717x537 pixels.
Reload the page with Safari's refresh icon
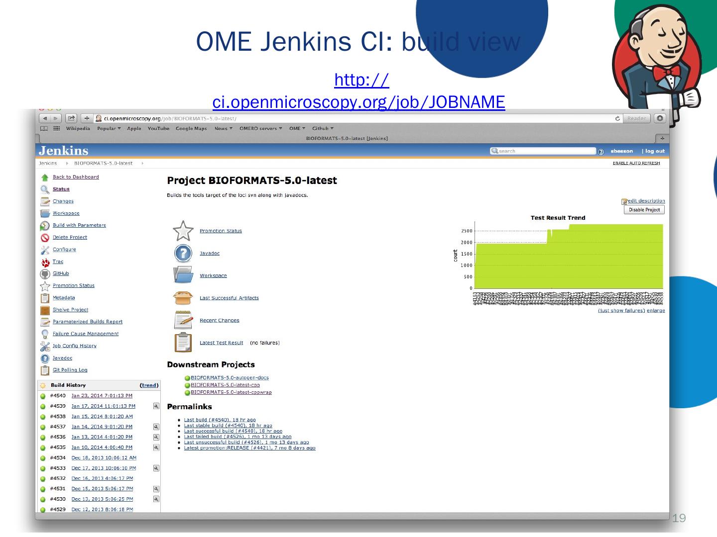pyautogui.click(x=617, y=118)
